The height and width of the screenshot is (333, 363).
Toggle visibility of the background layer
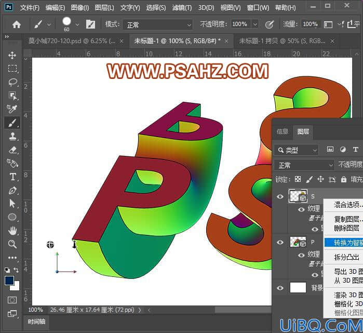pyautogui.click(x=280, y=288)
